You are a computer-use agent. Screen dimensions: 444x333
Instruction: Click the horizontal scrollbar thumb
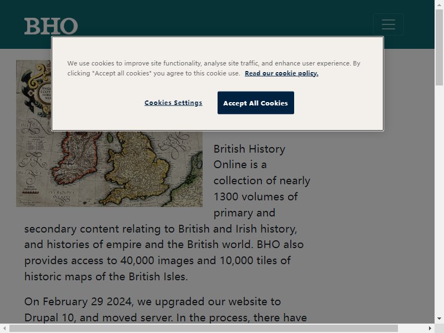pos(204,329)
